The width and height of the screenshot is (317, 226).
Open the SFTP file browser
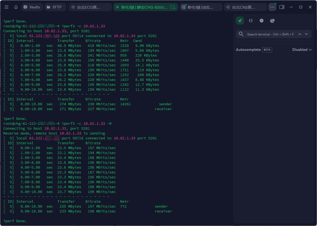click(x=55, y=7)
